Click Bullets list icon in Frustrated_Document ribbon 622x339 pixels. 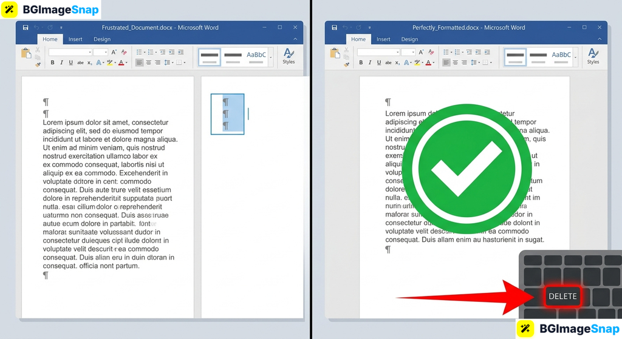pos(139,52)
